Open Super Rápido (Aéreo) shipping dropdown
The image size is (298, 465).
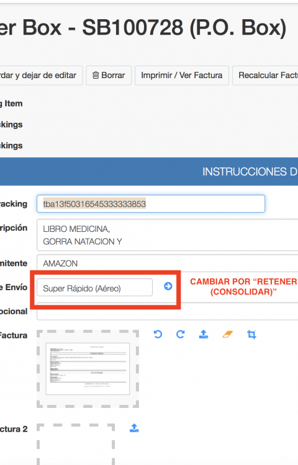coord(95,287)
